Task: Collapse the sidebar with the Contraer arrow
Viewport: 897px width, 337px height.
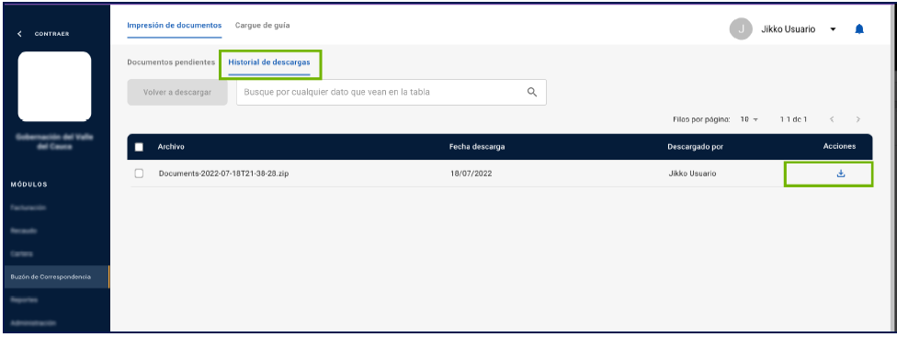Action: [x=20, y=34]
